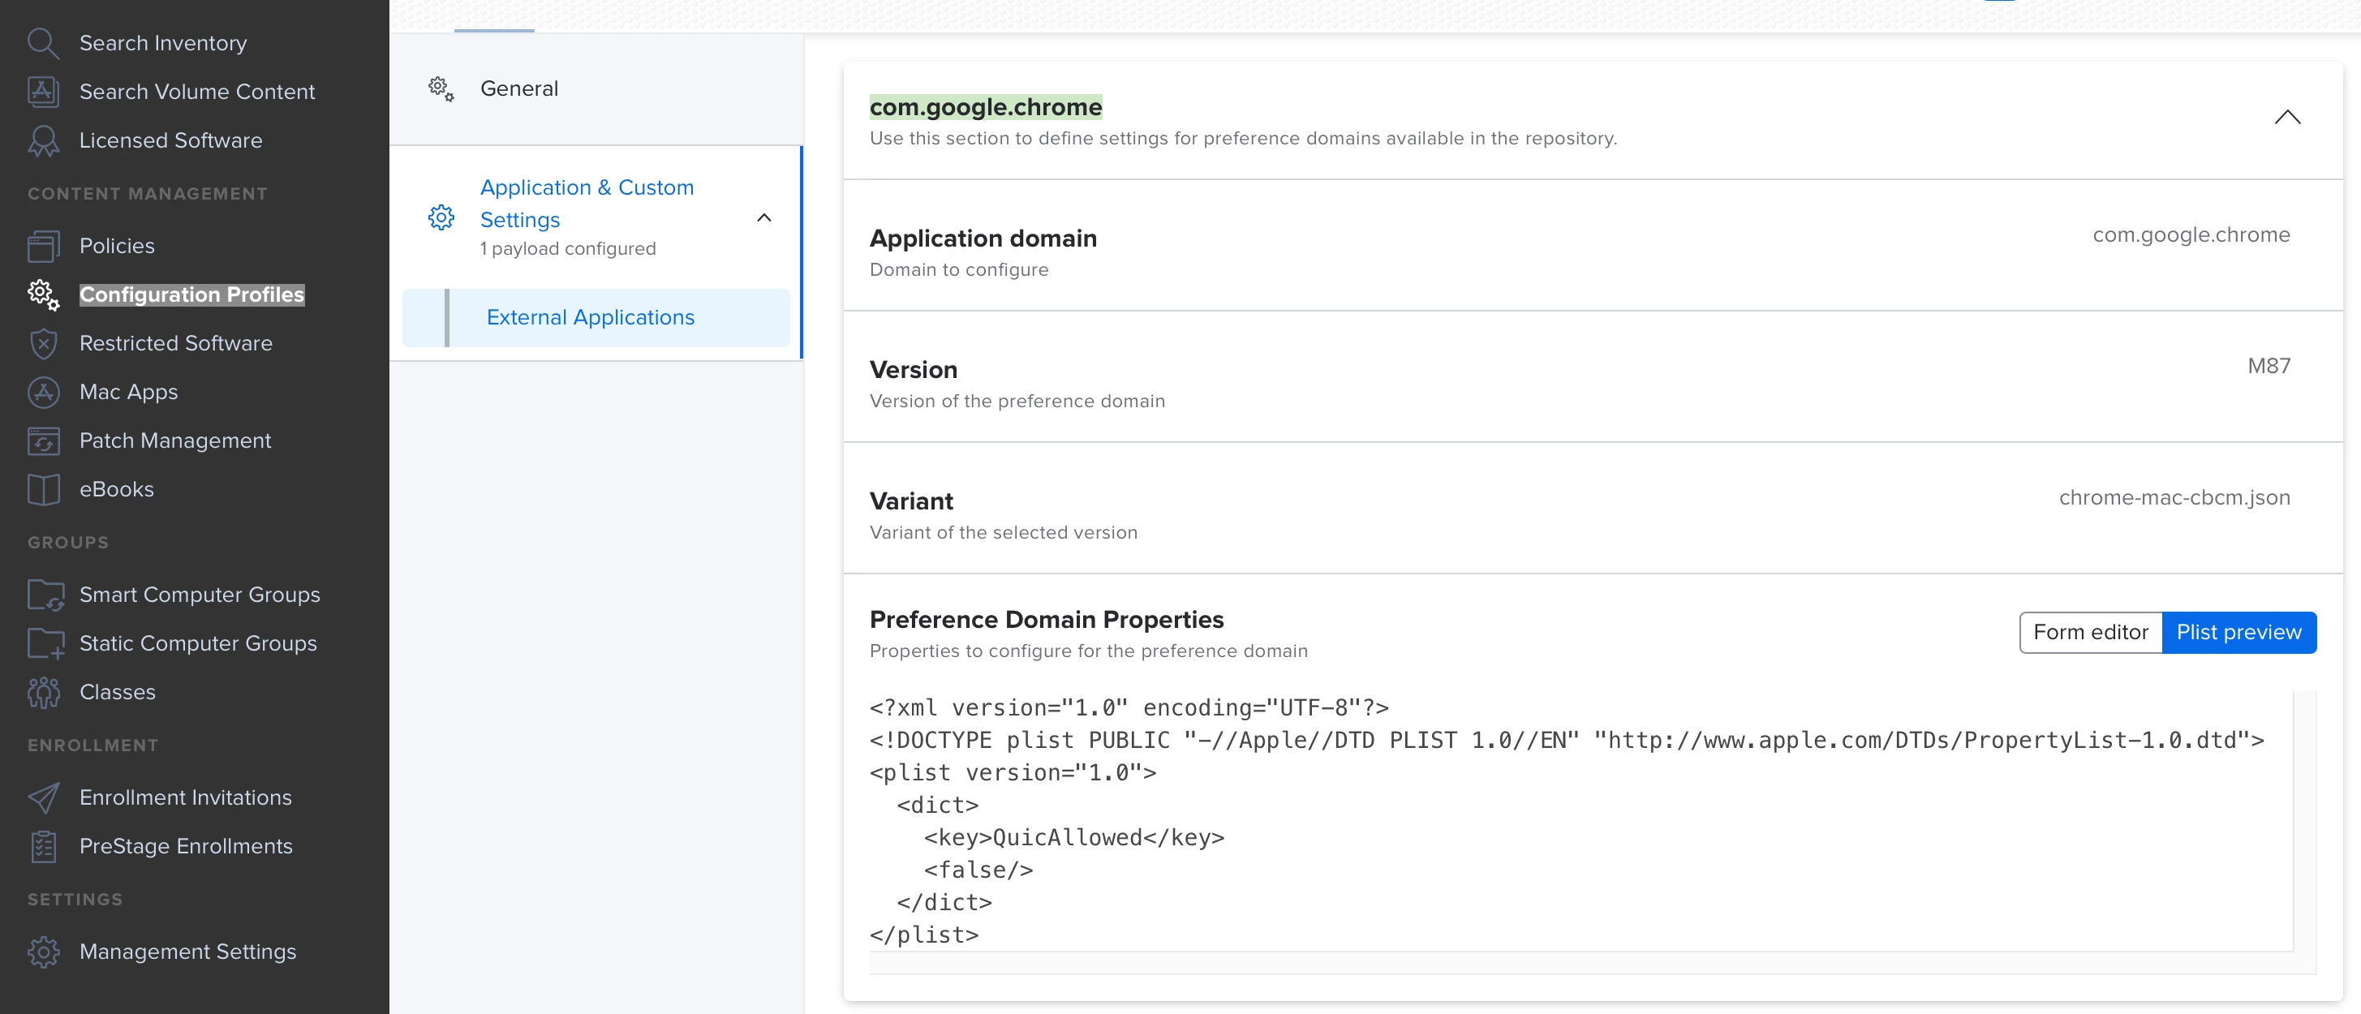Select the General payload

596,89
